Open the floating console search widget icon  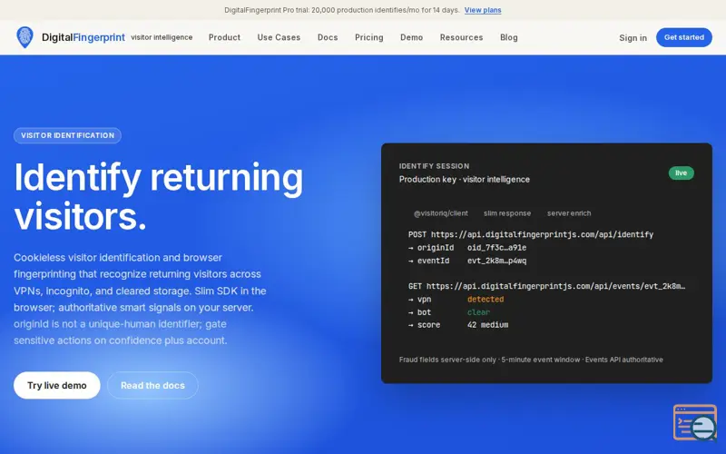click(695, 422)
